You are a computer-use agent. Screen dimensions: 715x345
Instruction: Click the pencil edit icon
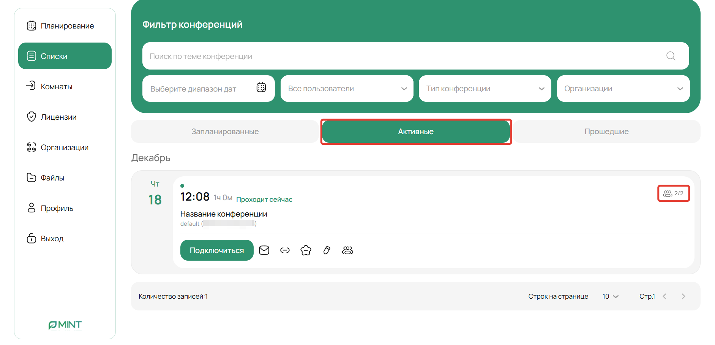click(x=327, y=250)
